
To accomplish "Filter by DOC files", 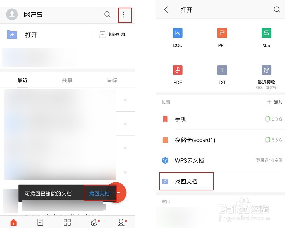I will click(x=178, y=38).
